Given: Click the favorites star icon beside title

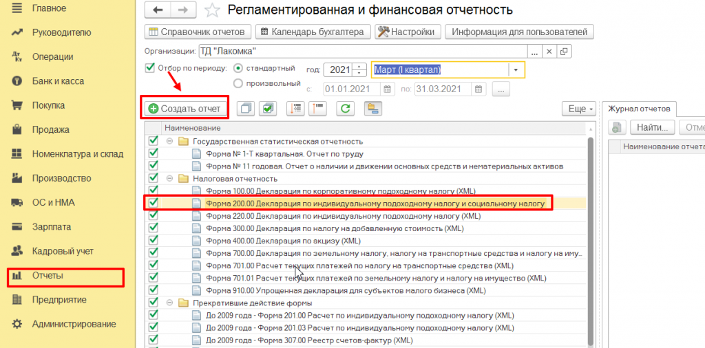Looking at the screenshot, I should [x=213, y=10].
